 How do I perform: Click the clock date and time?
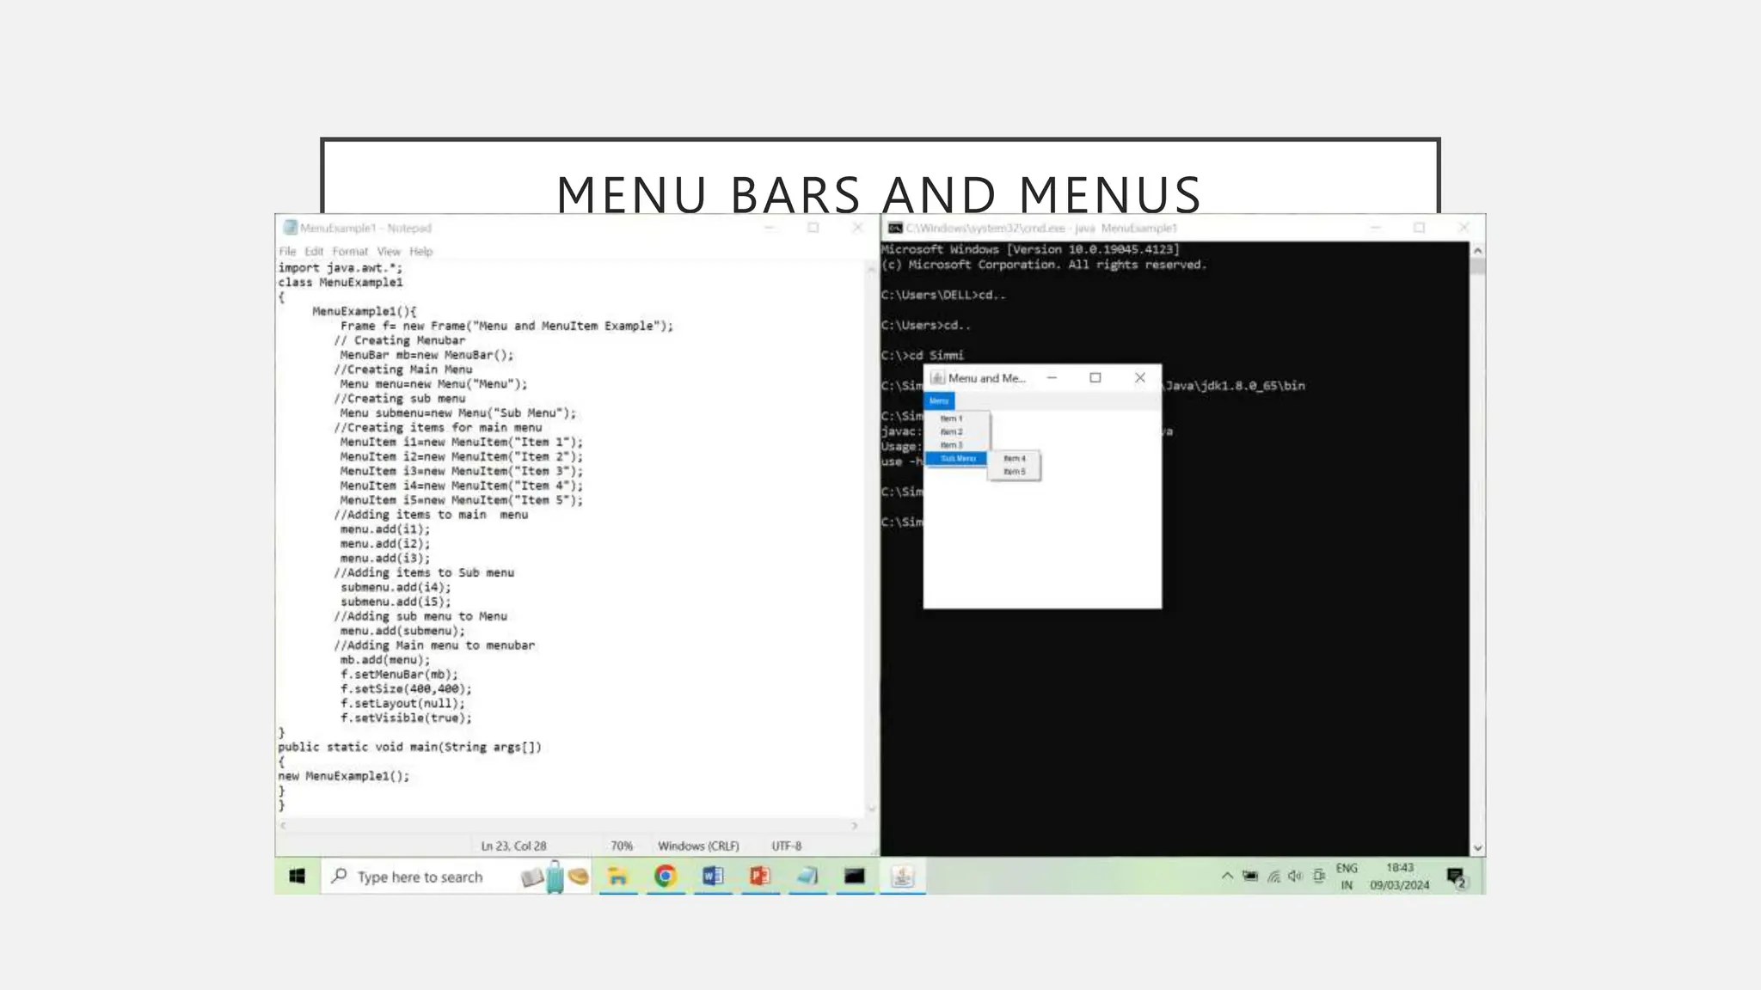coord(1399,877)
